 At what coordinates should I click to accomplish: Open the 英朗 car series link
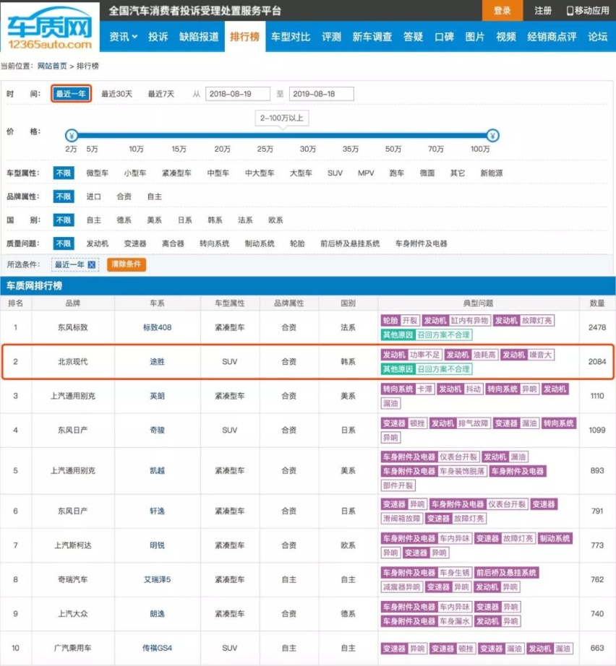(x=158, y=396)
